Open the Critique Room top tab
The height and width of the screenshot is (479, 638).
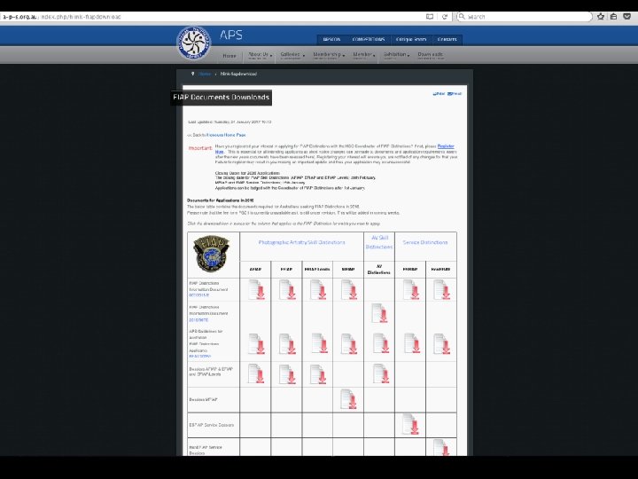[411, 40]
